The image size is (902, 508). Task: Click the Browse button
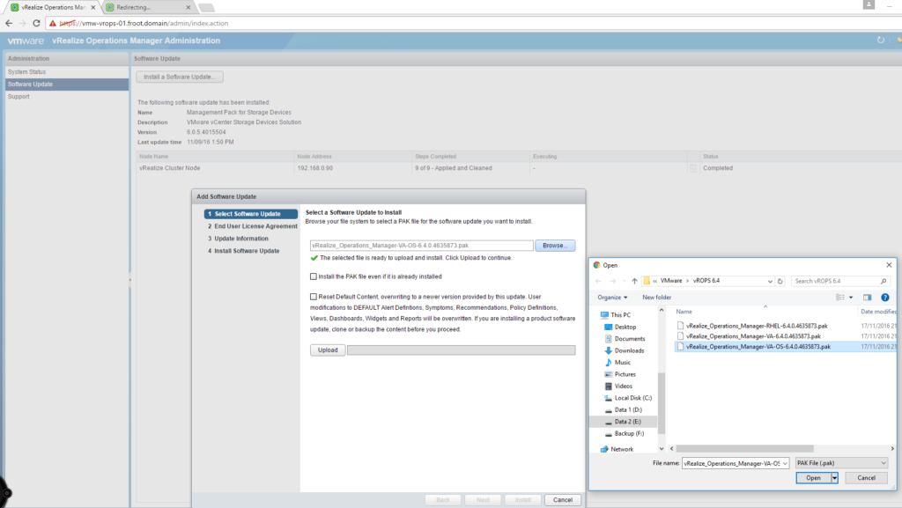(x=555, y=246)
